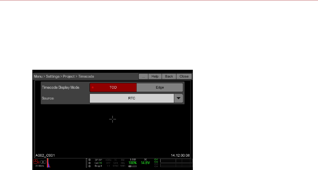Screen dimensions: 318x170
Task: Click the Ch1 audio meter label
Action: point(156,160)
